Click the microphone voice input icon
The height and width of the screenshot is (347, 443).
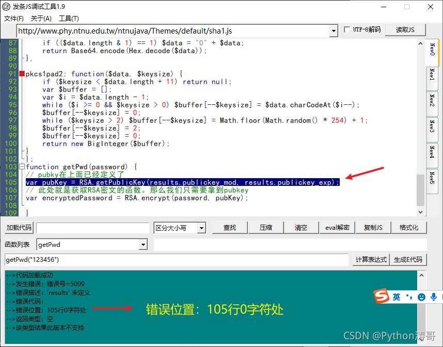[x=434, y=297]
